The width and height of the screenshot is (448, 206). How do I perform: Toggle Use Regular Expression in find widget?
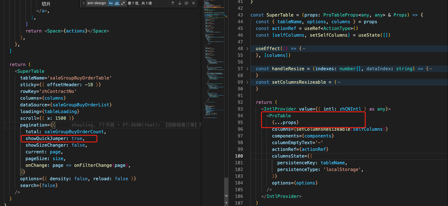tap(123, 3)
